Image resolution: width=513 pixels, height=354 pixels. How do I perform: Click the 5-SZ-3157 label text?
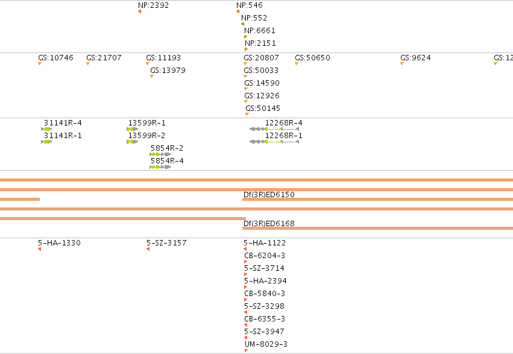click(166, 243)
